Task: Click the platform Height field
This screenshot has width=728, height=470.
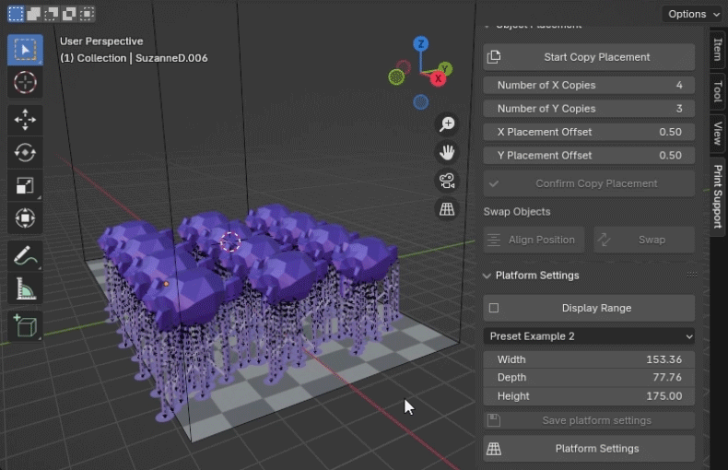Action: 589,396
